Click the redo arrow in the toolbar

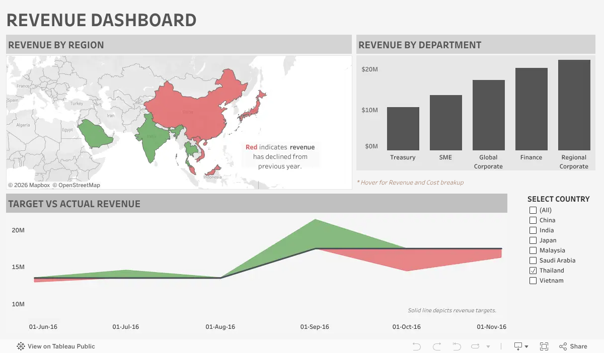coord(437,346)
